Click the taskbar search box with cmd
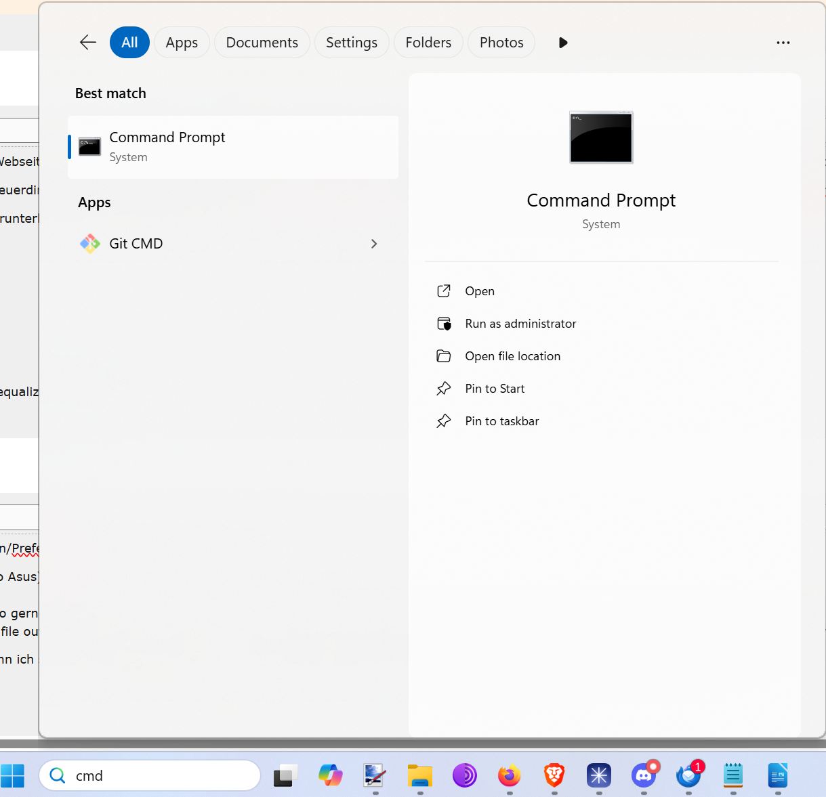 click(x=150, y=775)
